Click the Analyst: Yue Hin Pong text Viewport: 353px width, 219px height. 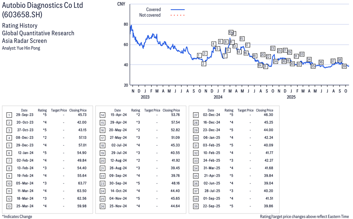[x=21, y=48]
